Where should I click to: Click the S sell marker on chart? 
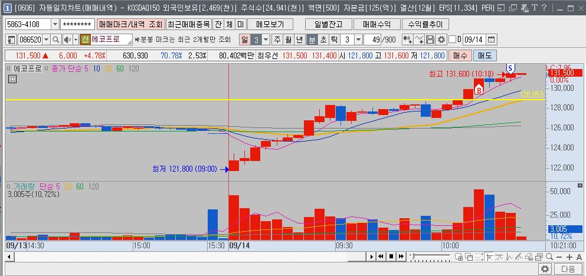(510, 68)
